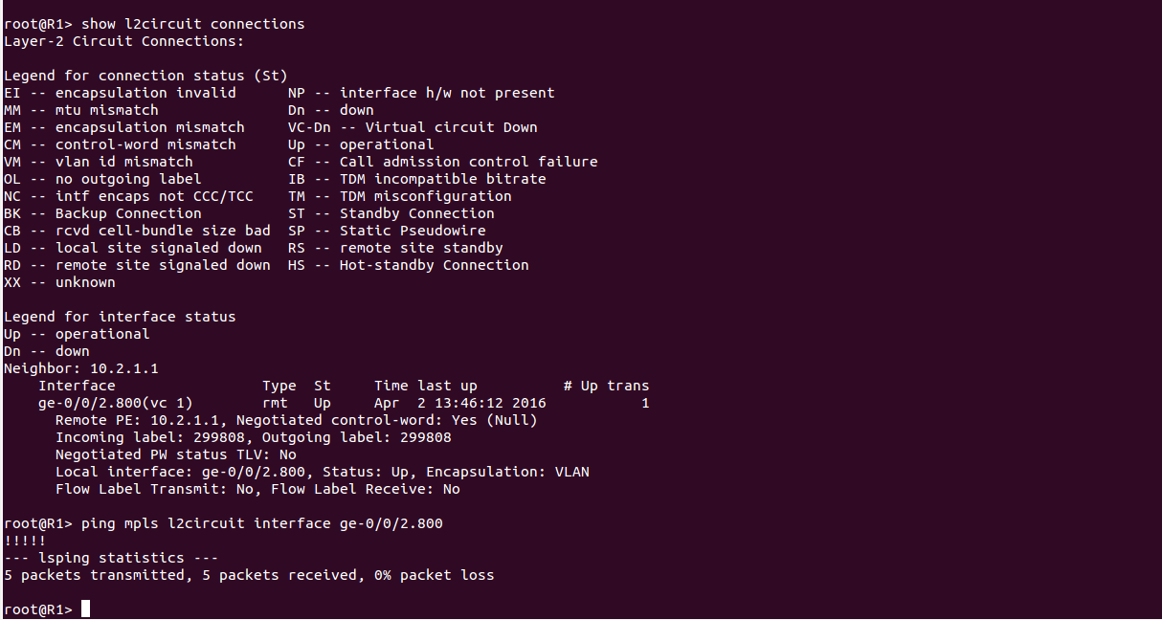
Task: Click the 'ping mpls l2circuit interface' command line
Action: 261,523
